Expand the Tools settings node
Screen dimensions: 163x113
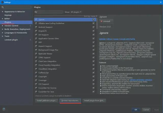pyautogui.click(x=3, y=36)
